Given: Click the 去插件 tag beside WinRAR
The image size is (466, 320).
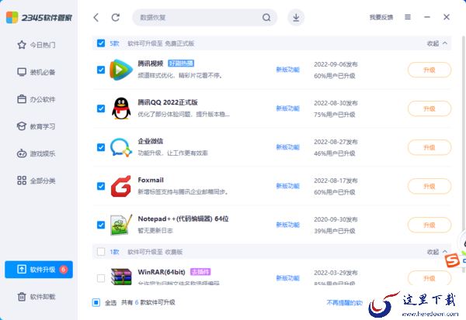Looking at the screenshot, I should click(x=200, y=272).
